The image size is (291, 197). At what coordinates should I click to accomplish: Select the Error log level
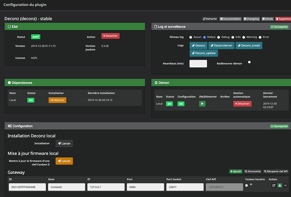click(260, 37)
